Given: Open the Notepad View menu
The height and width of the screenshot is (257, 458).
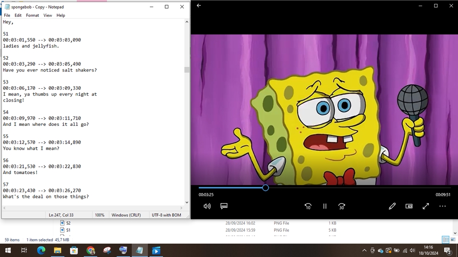Looking at the screenshot, I should pos(48,15).
